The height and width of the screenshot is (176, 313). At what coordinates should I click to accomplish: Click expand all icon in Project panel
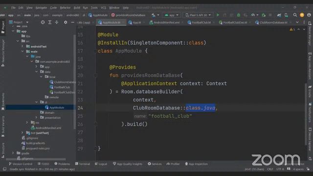(50, 22)
